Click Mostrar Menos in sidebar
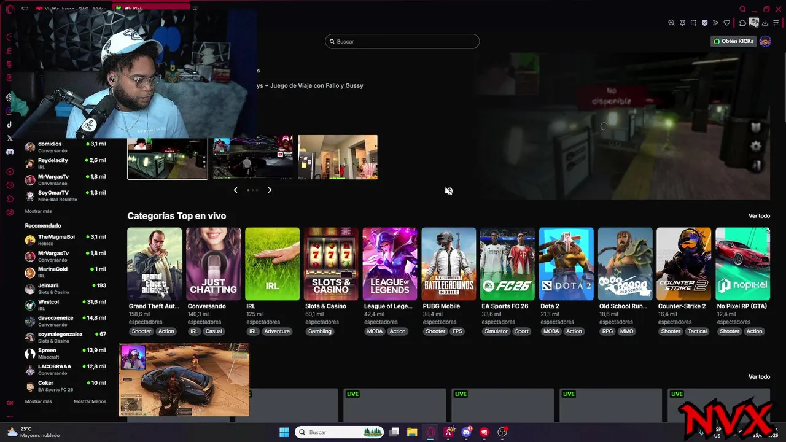The height and width of the screenshot is (442, 786). 90,401
